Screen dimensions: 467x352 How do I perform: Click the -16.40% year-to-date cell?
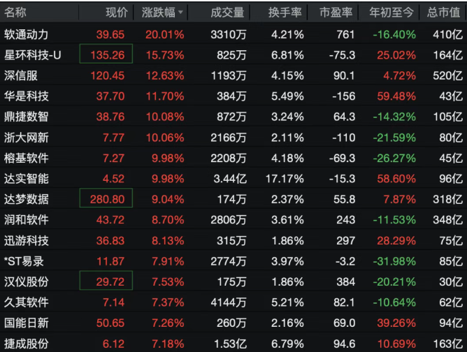coord(394,35)
